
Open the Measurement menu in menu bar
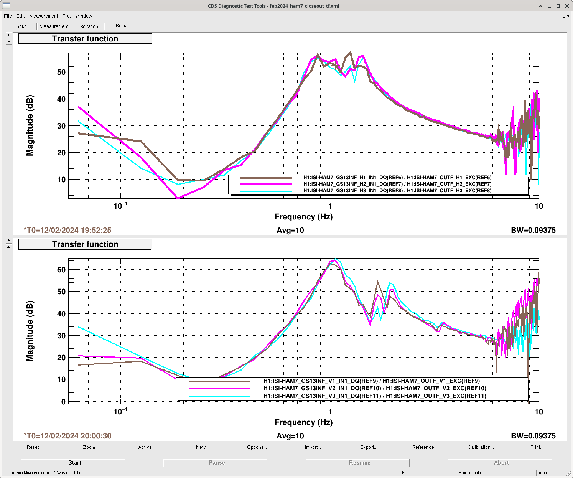click(43, 16)
